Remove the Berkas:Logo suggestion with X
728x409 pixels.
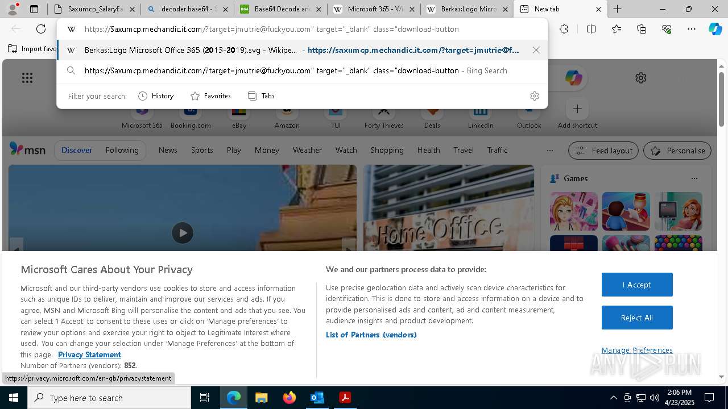coord(536,50)
